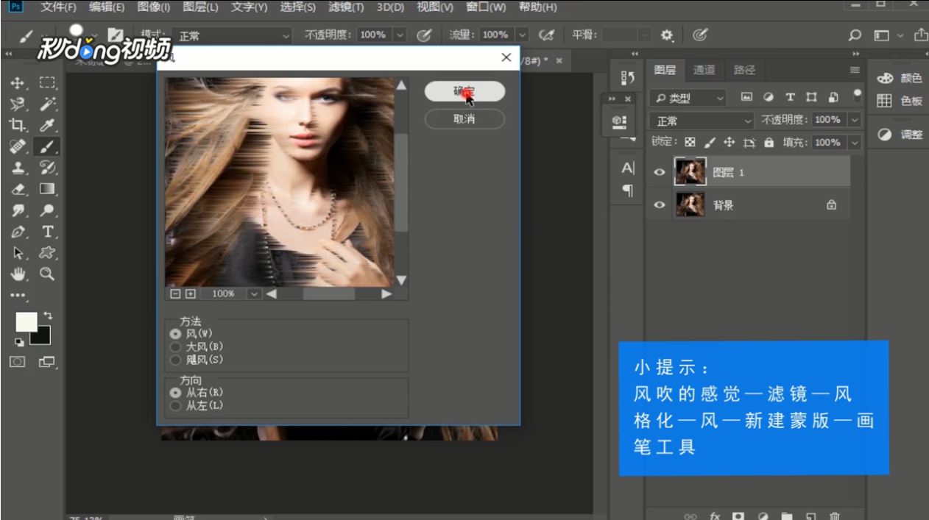
Task: Select the Dodge tool
Action: click(x=48, y=210)
